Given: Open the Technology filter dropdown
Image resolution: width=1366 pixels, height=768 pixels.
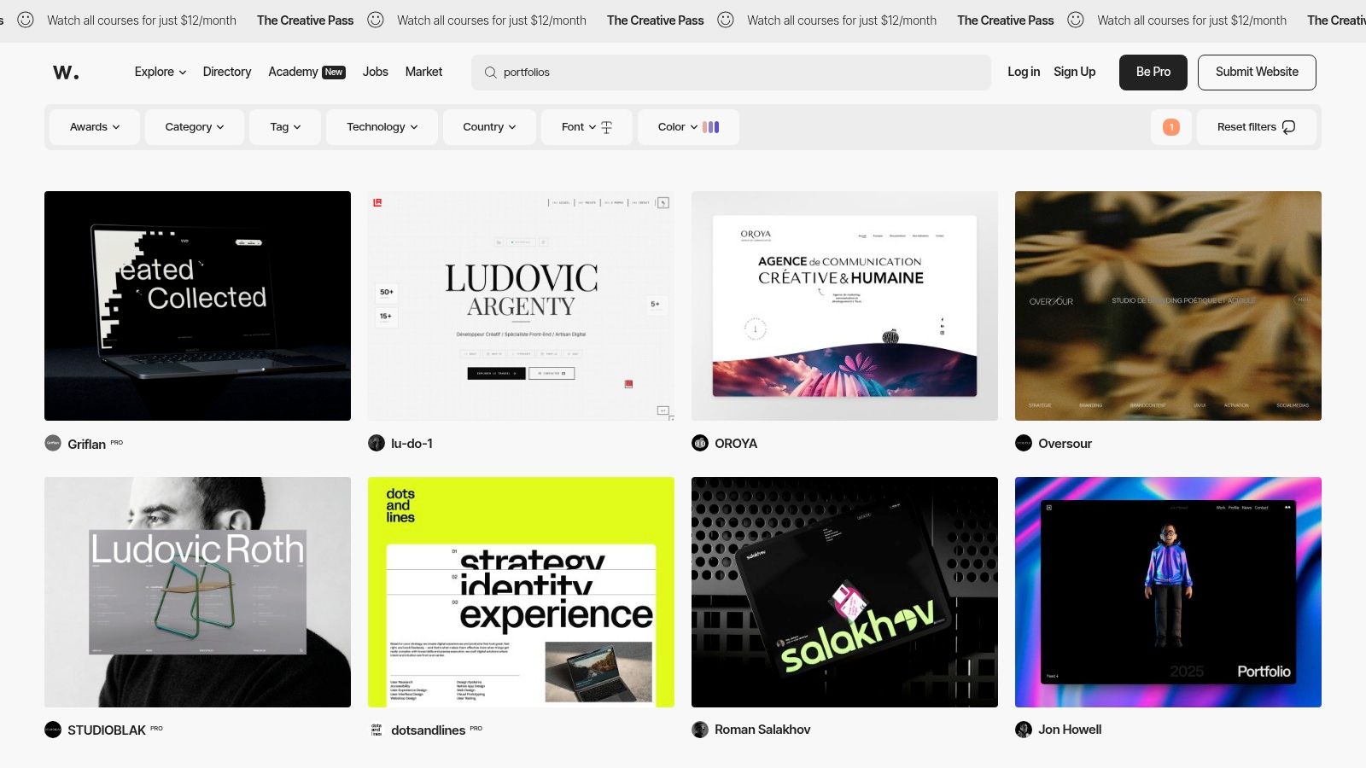Looking at the screenshot, I should tap(381, 126).
